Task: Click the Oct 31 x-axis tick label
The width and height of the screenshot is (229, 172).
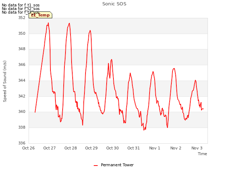Action: click(133, 148)
